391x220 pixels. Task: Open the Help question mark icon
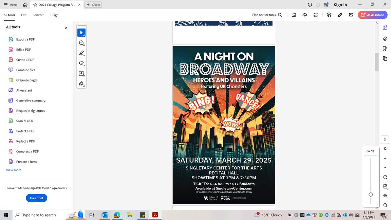click(310, 5)
